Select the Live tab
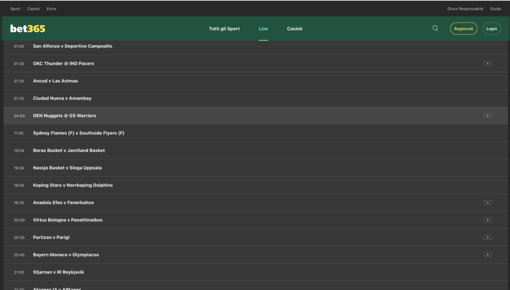This screenshot has width=510, height=290. tap(263, 29)
